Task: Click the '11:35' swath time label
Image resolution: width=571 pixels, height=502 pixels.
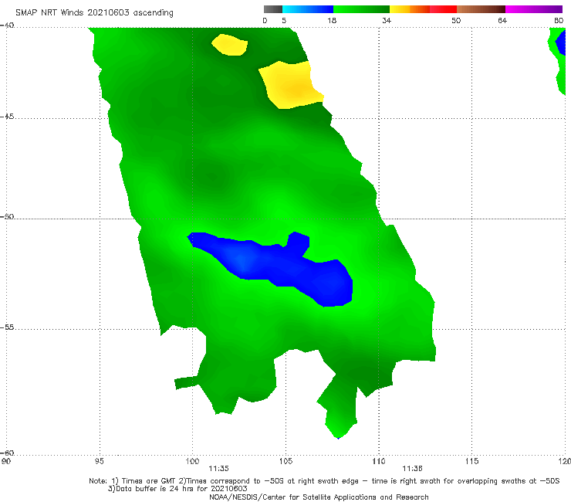Action: 218,469
